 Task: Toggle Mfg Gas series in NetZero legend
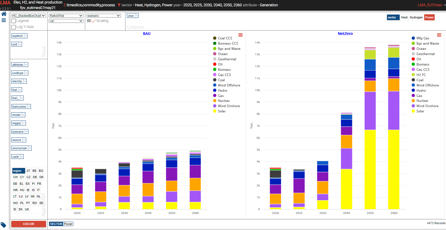coord(420,38)
